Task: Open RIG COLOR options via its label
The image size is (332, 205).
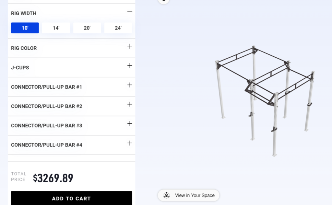Action: pos(24,48)
